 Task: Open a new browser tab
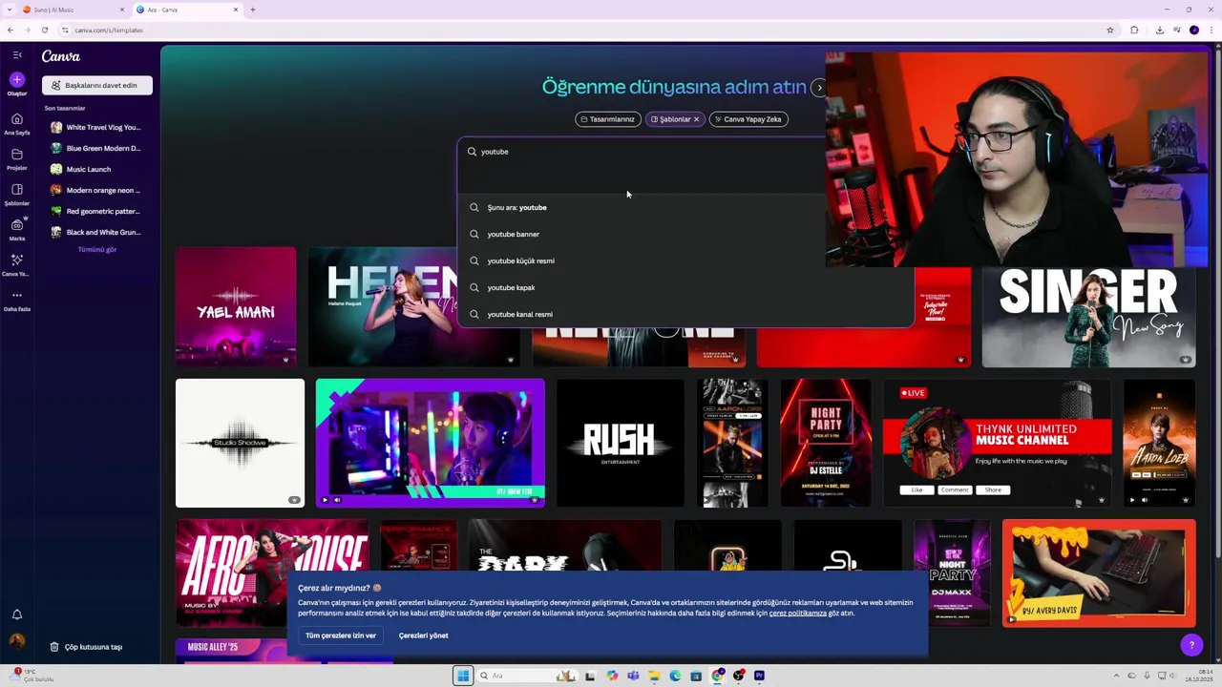(253, 10)
